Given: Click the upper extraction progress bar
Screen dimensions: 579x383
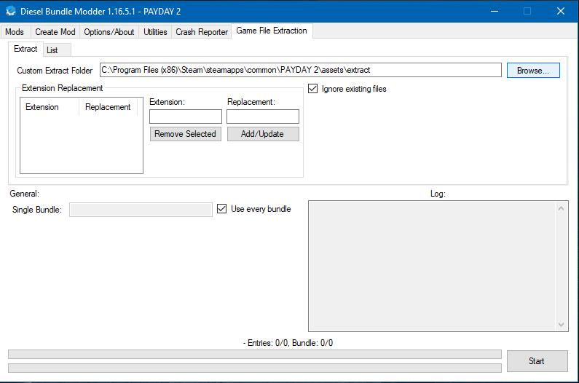Looking at the screenshot, I should pyautogui.click(x=255, y=355).
